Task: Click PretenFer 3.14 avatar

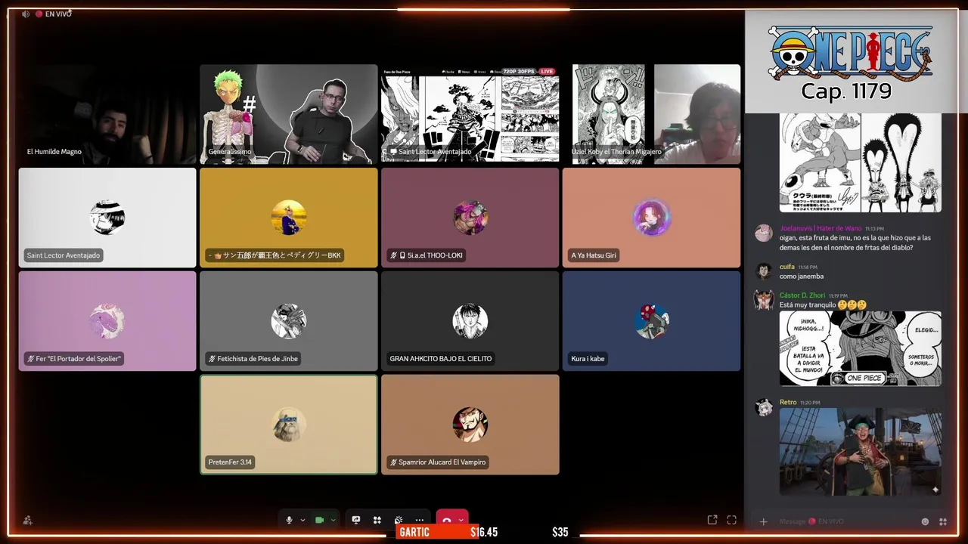Action: coord(289,425)
